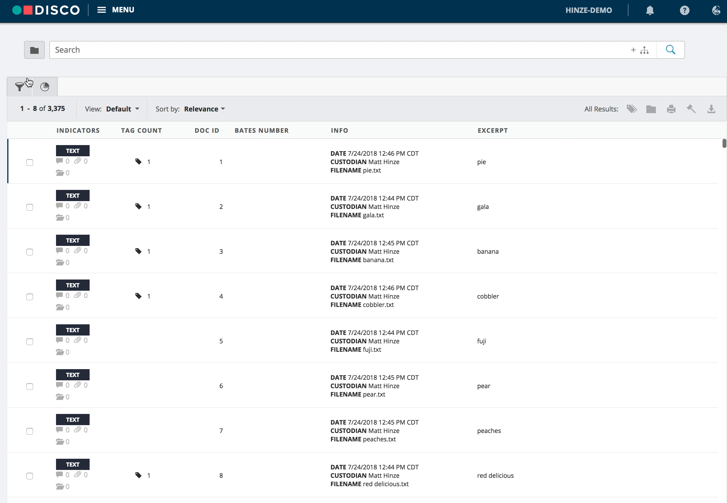Print all results with printer icon
Image resolution: width=727 pixels, height=503 pixels.
pyautogui.click(x=671, y=109)
